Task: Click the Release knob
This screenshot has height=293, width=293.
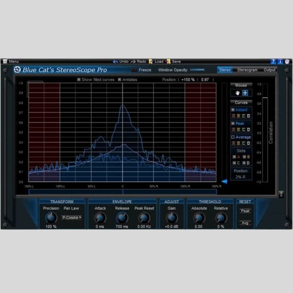Action: [122, 218]
